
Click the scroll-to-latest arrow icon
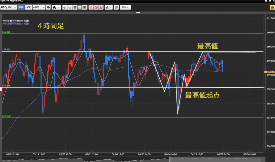(x=85, y=7)
